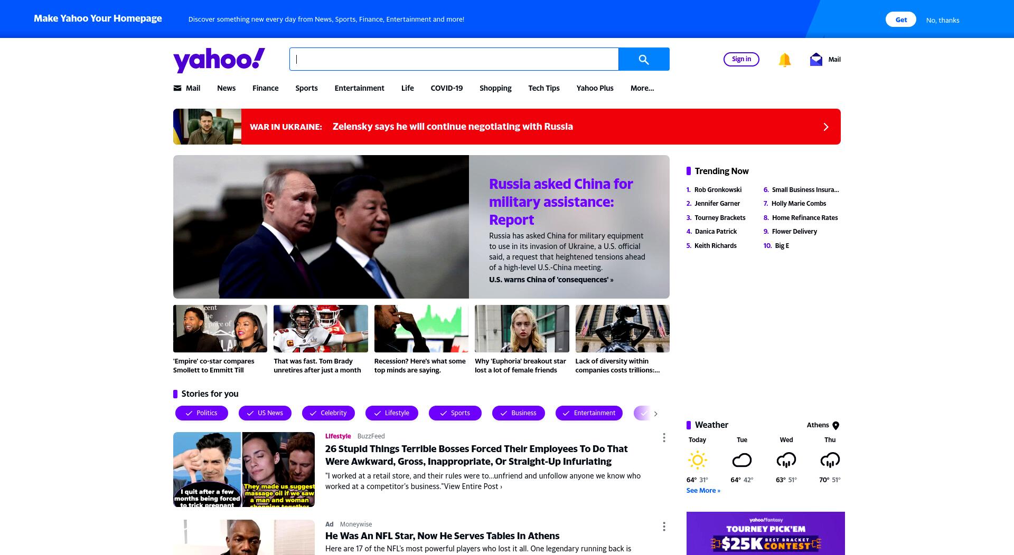1014x555 pixels.
Task: Toggle the Celebrity topic chip
Action: point(328,413)
